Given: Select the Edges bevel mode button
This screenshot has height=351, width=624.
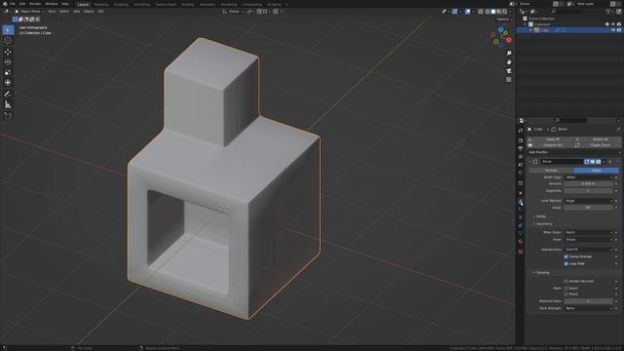Looking at the screenshot, I should coord(596,171).
